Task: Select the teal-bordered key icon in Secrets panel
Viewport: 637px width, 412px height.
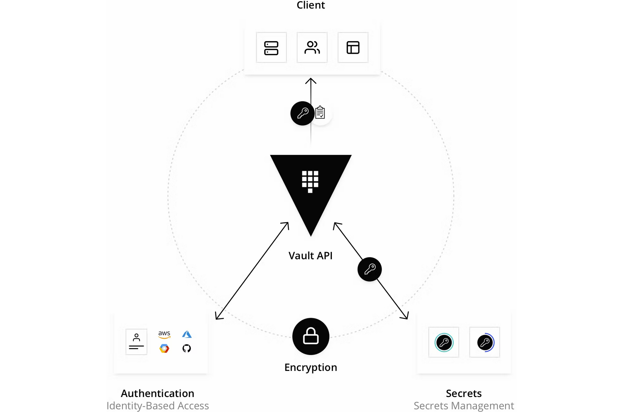Action: [443, 343]
